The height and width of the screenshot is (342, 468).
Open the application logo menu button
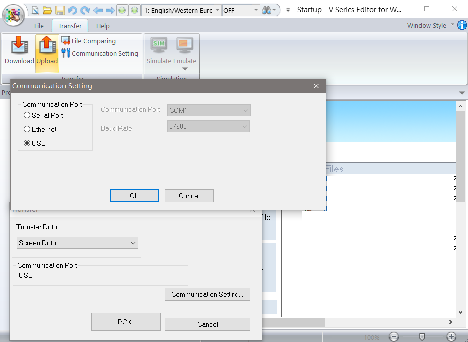click(14, 14)
